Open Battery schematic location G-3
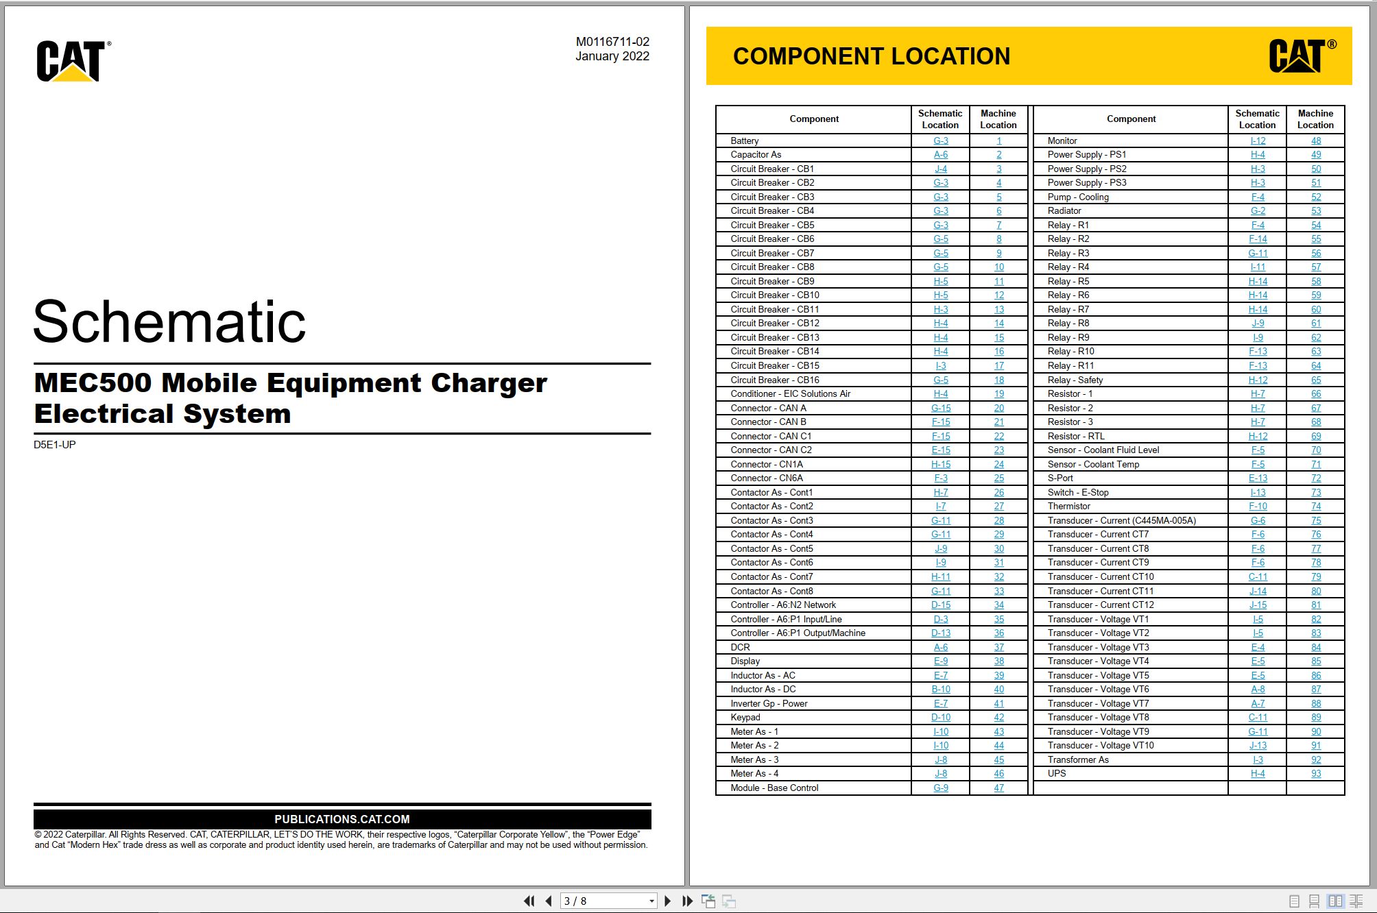1377x913 pixels. [x=940, y=141]
